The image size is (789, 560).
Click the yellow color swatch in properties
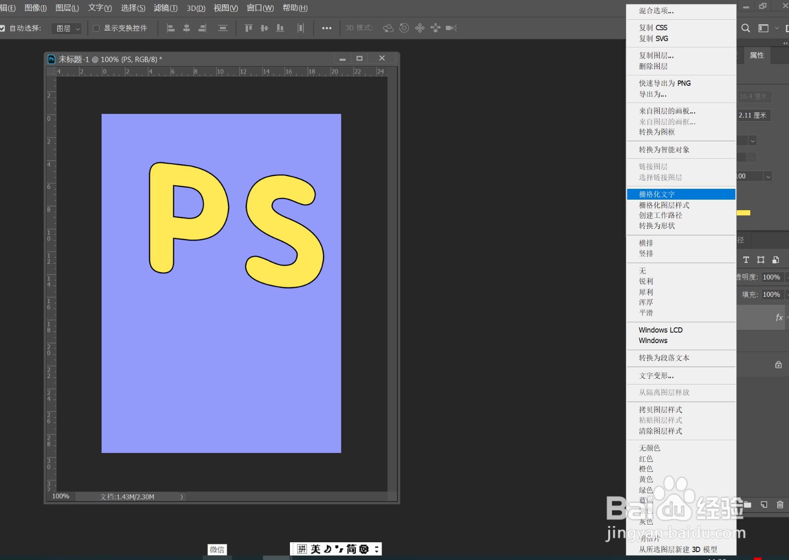[x=744, y=213]
